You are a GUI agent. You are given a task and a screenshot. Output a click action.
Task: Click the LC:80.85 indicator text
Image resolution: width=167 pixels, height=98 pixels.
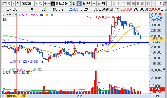click(156, 15)
